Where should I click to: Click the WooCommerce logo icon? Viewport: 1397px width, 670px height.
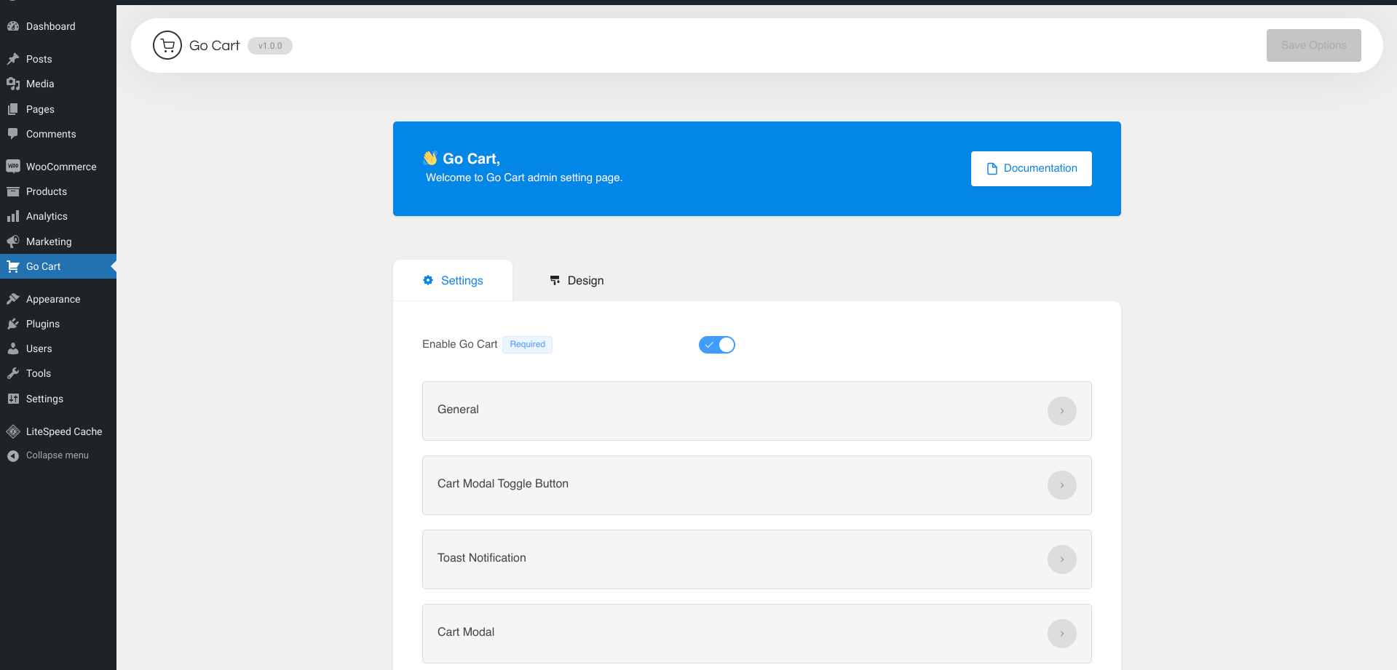[13, 167]
